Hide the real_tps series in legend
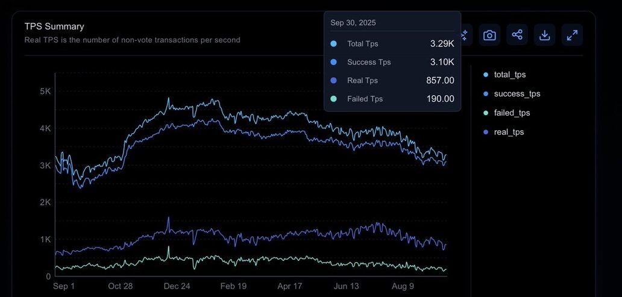This screenshot has height=297, width=622. click(x=509, y=132)
